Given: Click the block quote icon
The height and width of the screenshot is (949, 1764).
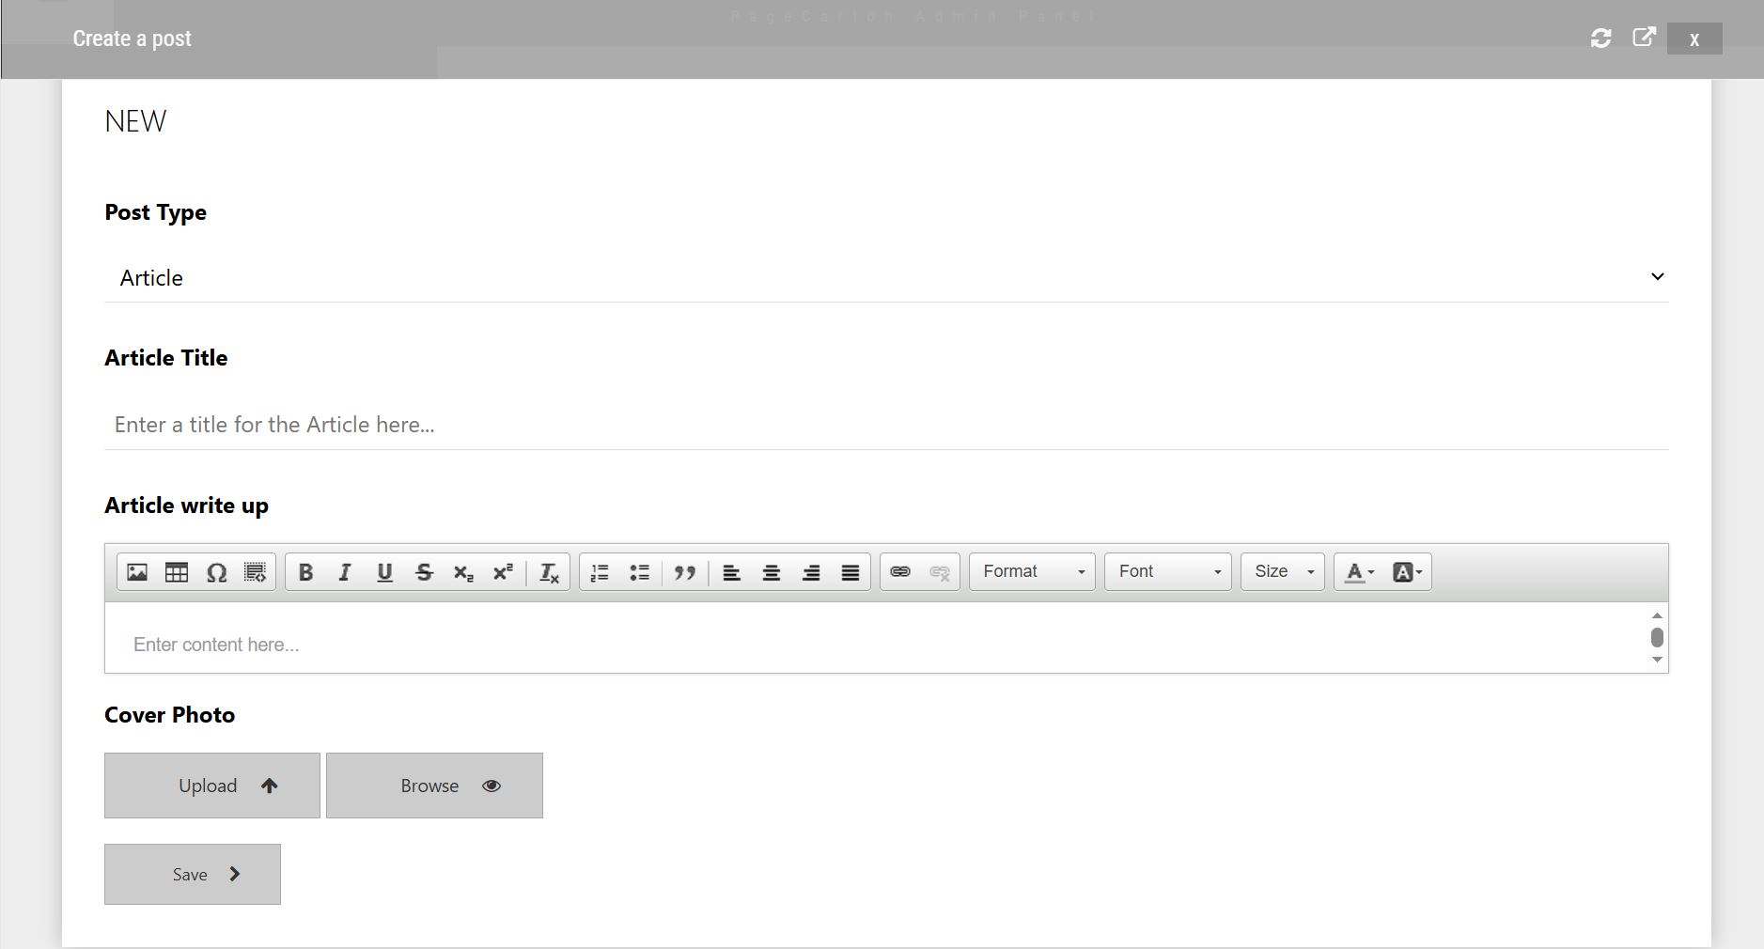Looking at the screenshot, I should tap(685, 572).
